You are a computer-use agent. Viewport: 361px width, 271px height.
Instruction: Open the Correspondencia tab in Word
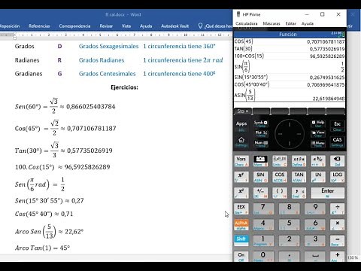[x=74, y=26]
